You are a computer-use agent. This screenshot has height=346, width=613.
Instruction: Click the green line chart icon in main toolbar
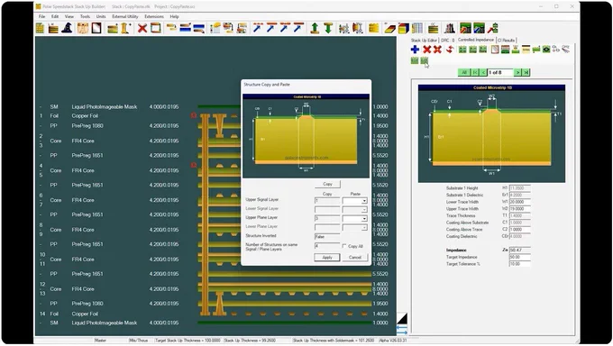coord(466,28)
